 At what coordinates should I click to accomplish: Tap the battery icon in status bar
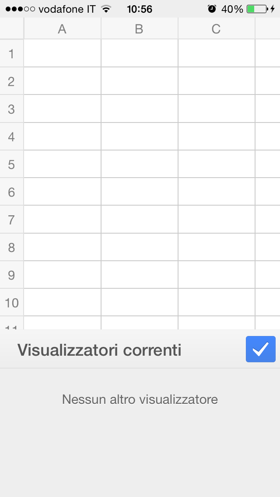point(256,9)
